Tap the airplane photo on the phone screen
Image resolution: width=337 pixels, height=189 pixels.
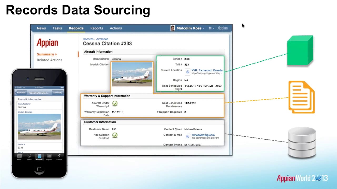(39, 127)
